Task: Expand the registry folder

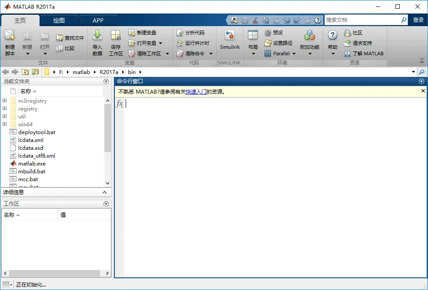Action: pyautogui.click(x=5, y=108)
